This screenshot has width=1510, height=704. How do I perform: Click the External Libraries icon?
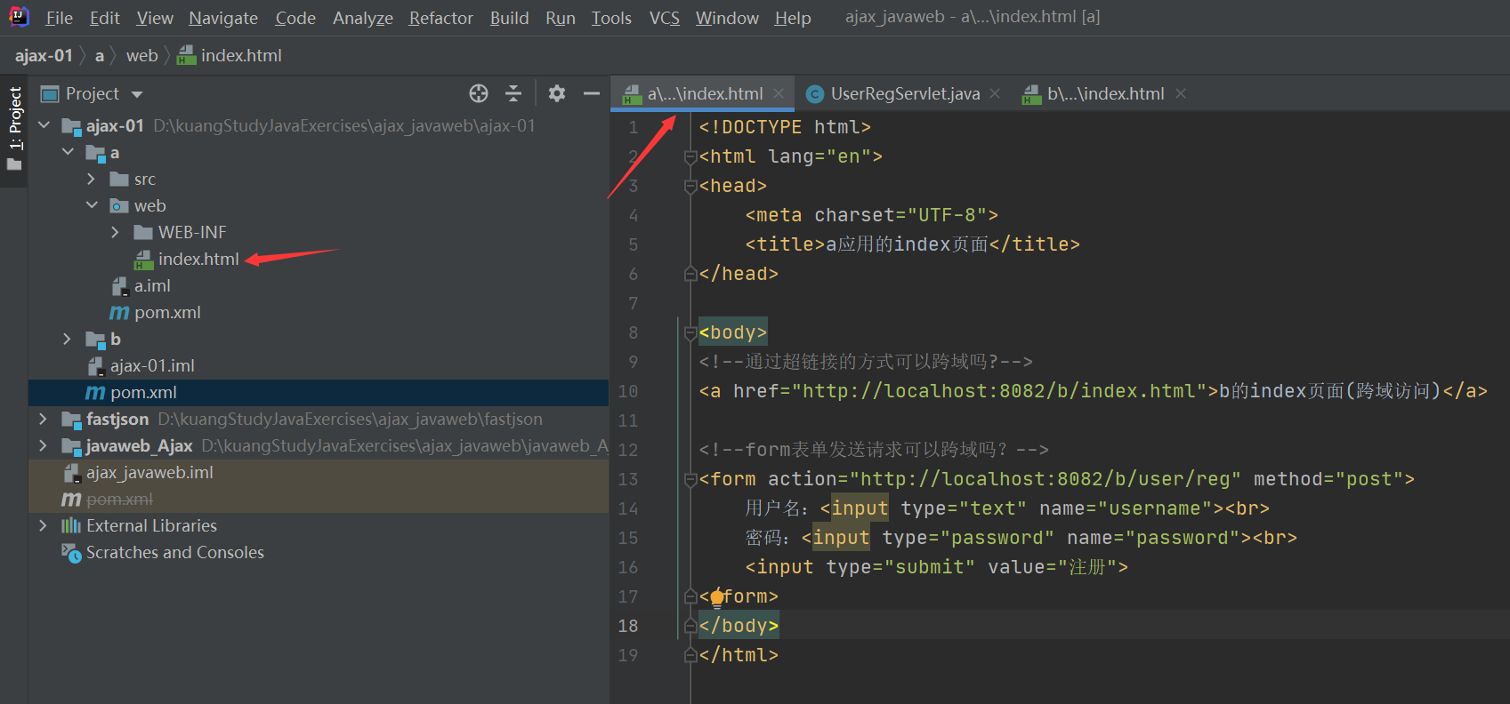click(x=71, y=525)
